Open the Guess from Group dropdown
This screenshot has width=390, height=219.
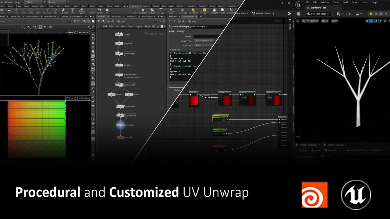click(204, 40)
